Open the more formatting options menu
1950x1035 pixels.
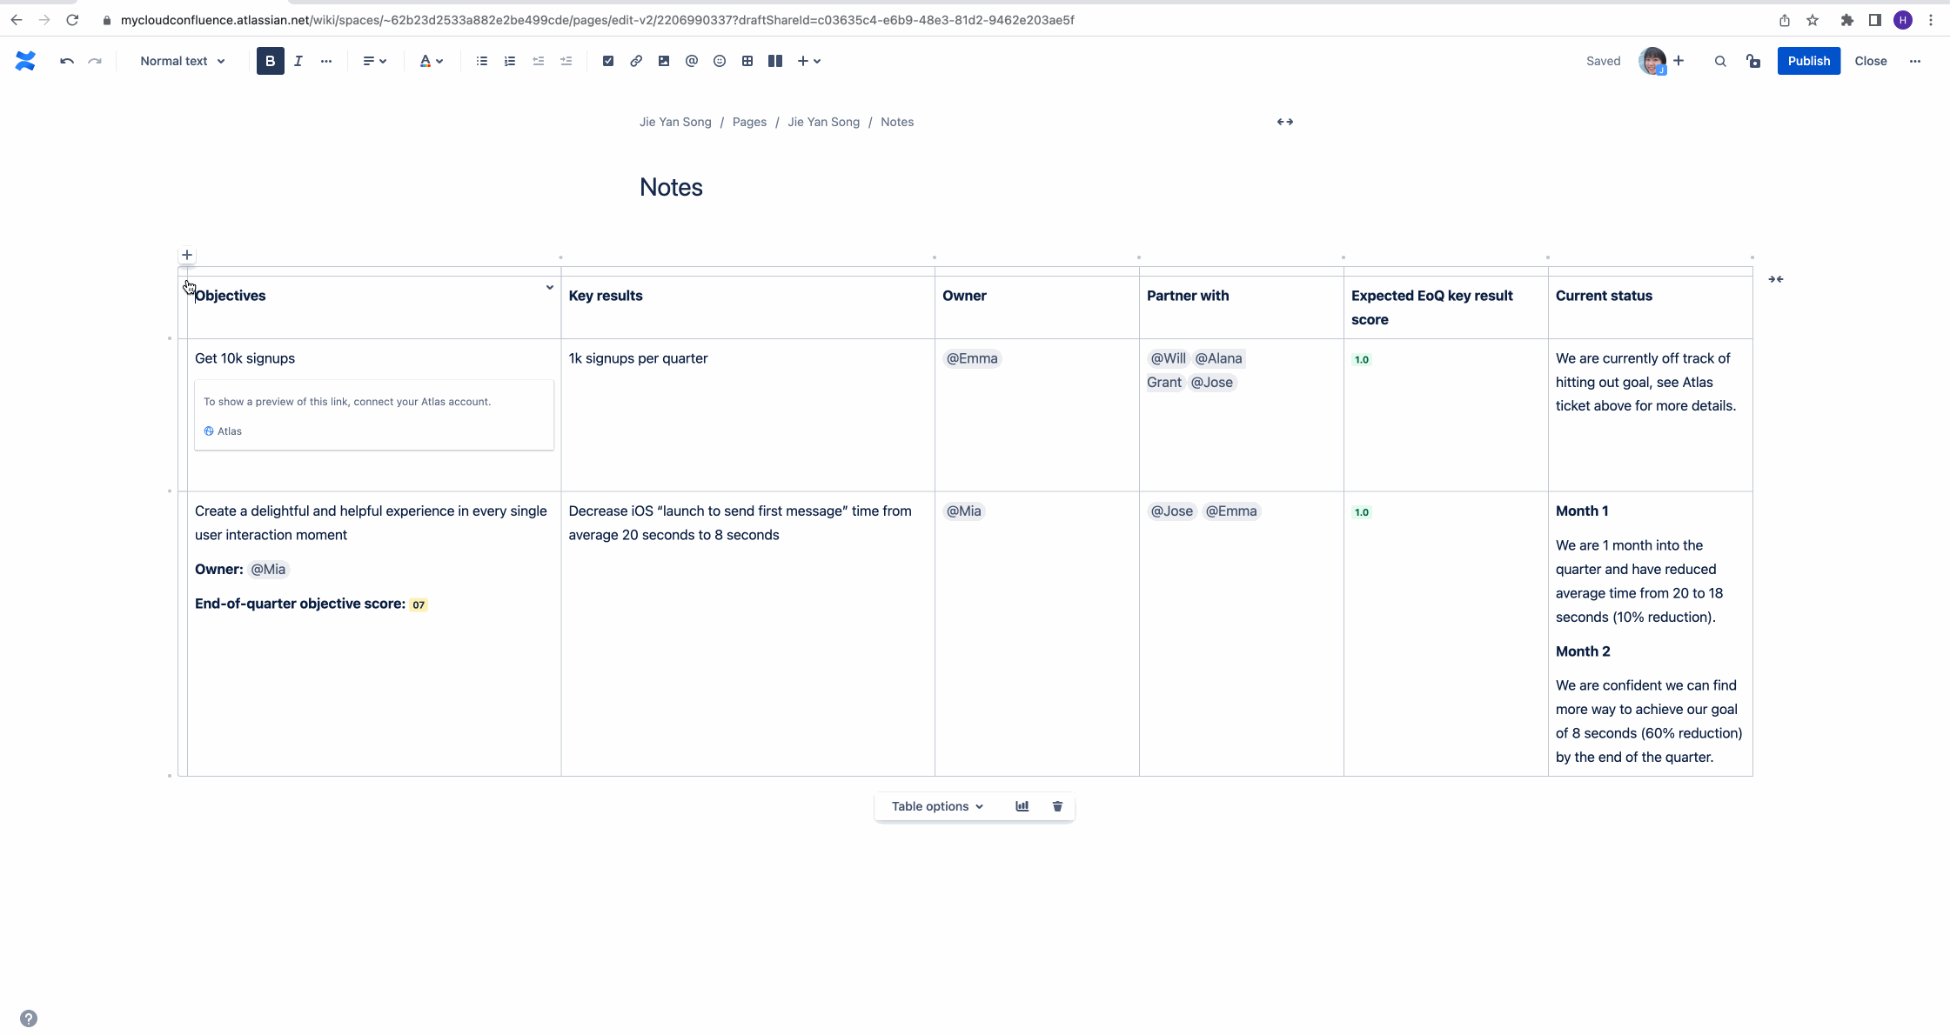click(327, 61)
